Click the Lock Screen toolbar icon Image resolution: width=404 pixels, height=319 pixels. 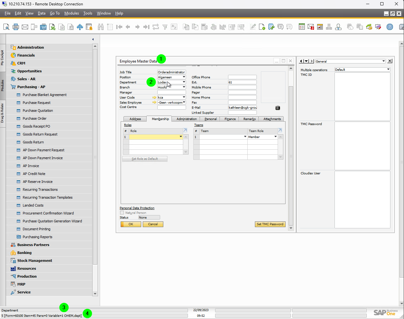(x=89, y=27)
